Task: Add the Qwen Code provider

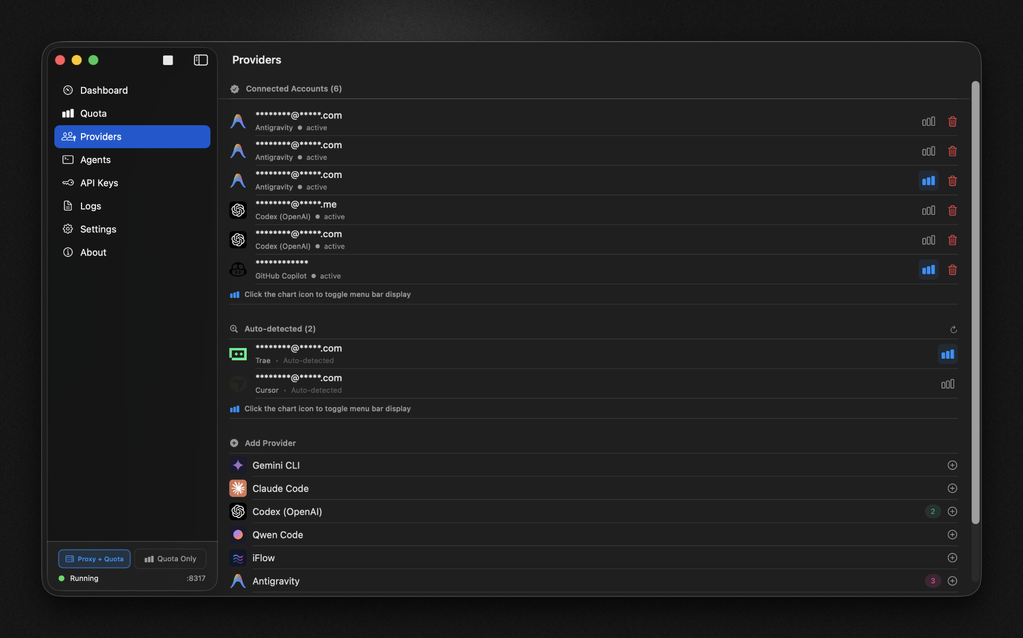Action: click(x=952, y=535)
